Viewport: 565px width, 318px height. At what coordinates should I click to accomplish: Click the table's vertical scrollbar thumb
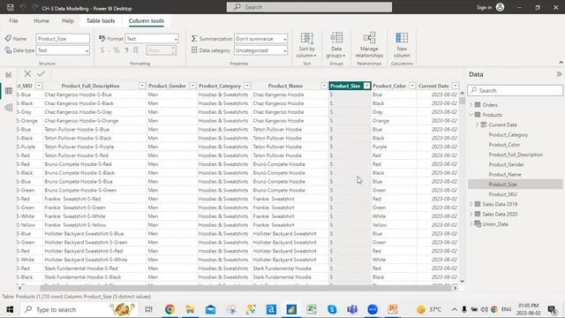point(462,101)
